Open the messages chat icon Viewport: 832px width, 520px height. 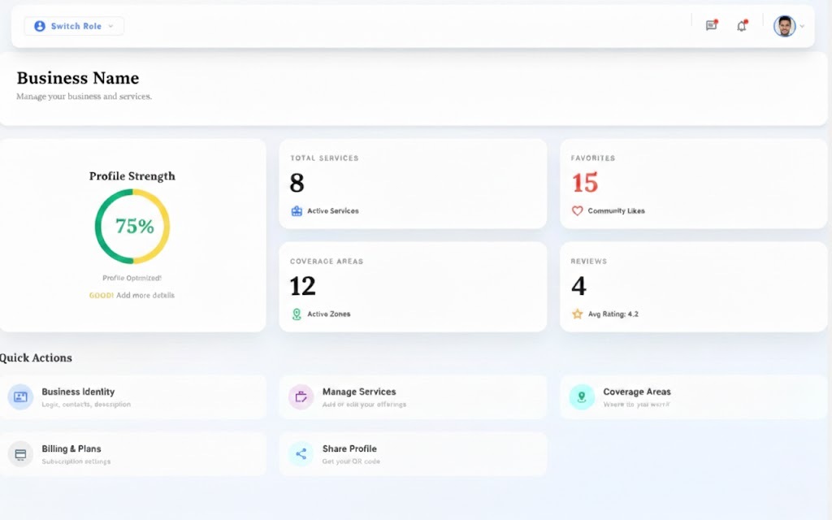[711, 26]
